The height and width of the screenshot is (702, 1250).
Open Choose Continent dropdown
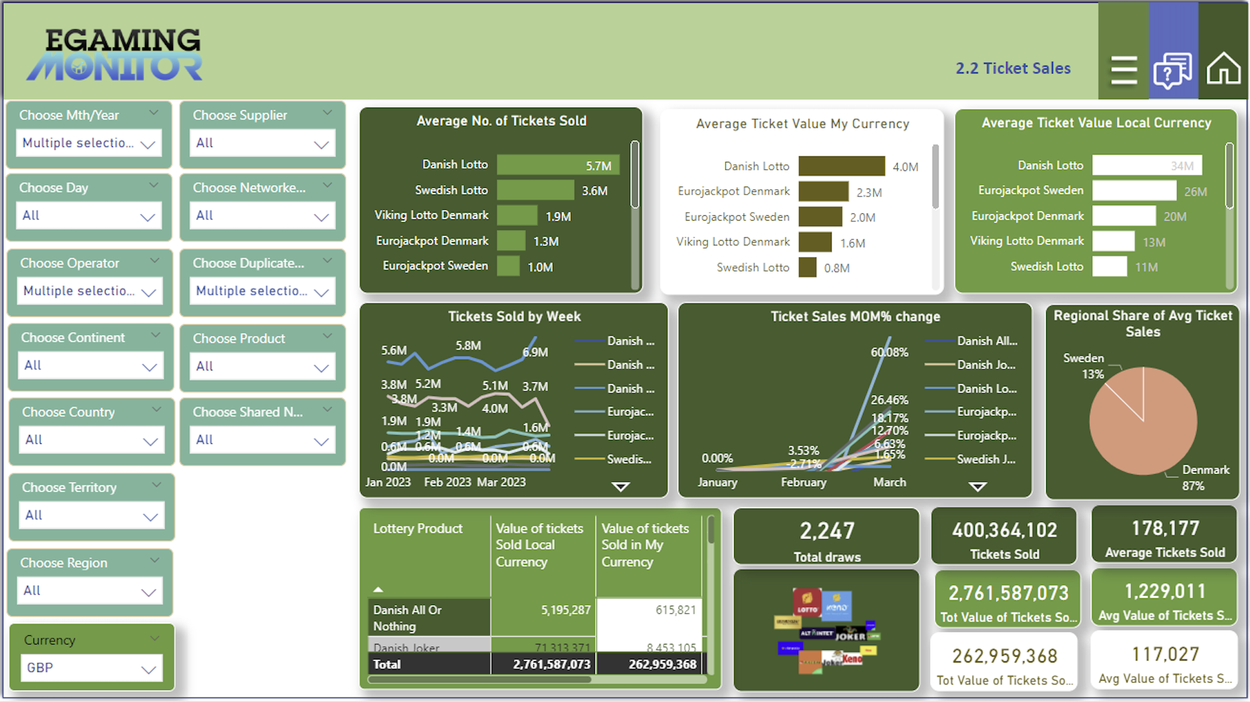[90, 366]
